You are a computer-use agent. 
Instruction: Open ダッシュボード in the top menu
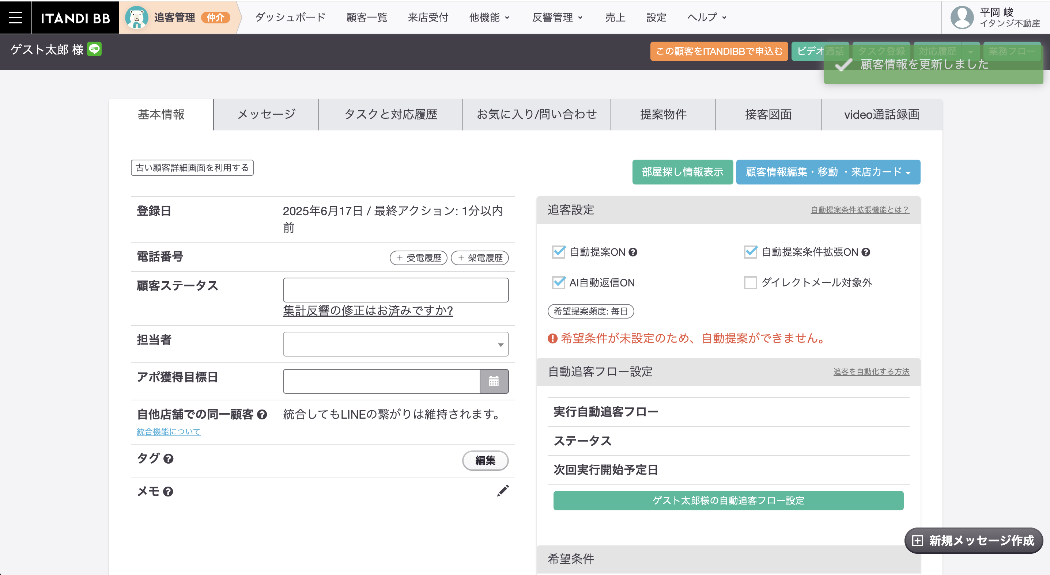point(290,18)
